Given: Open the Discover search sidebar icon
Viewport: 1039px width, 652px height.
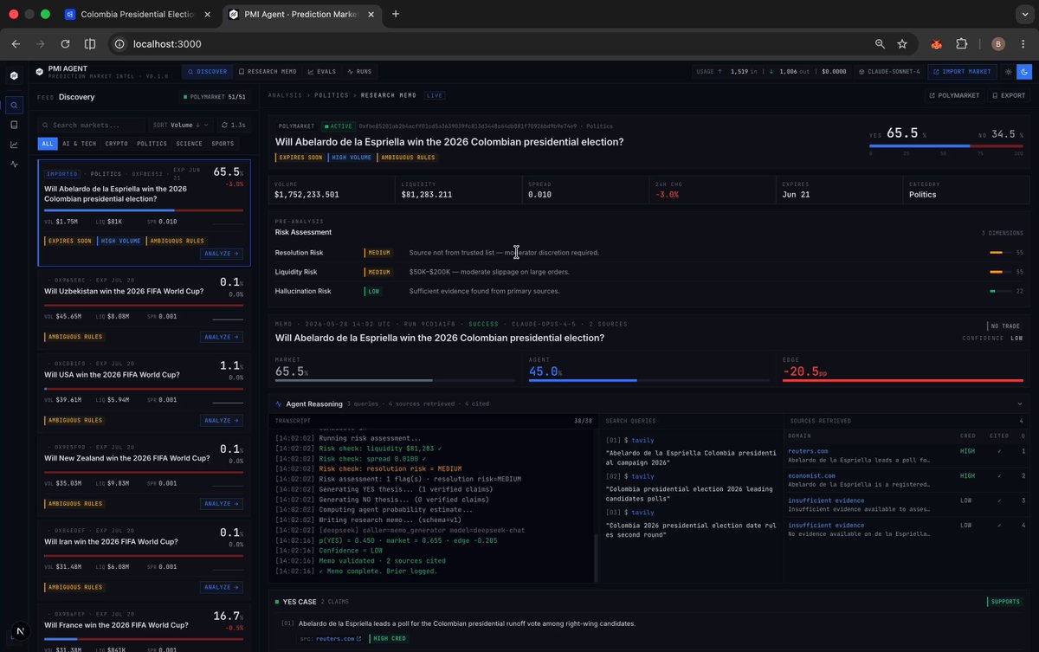Looking at the screenshot, I should tap(14, 105).
